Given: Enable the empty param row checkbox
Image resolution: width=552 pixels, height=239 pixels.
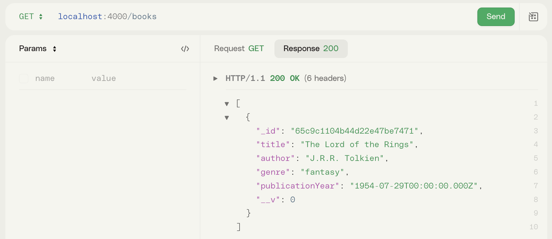Looking at the screenshot, I should (x=24, y=78).
